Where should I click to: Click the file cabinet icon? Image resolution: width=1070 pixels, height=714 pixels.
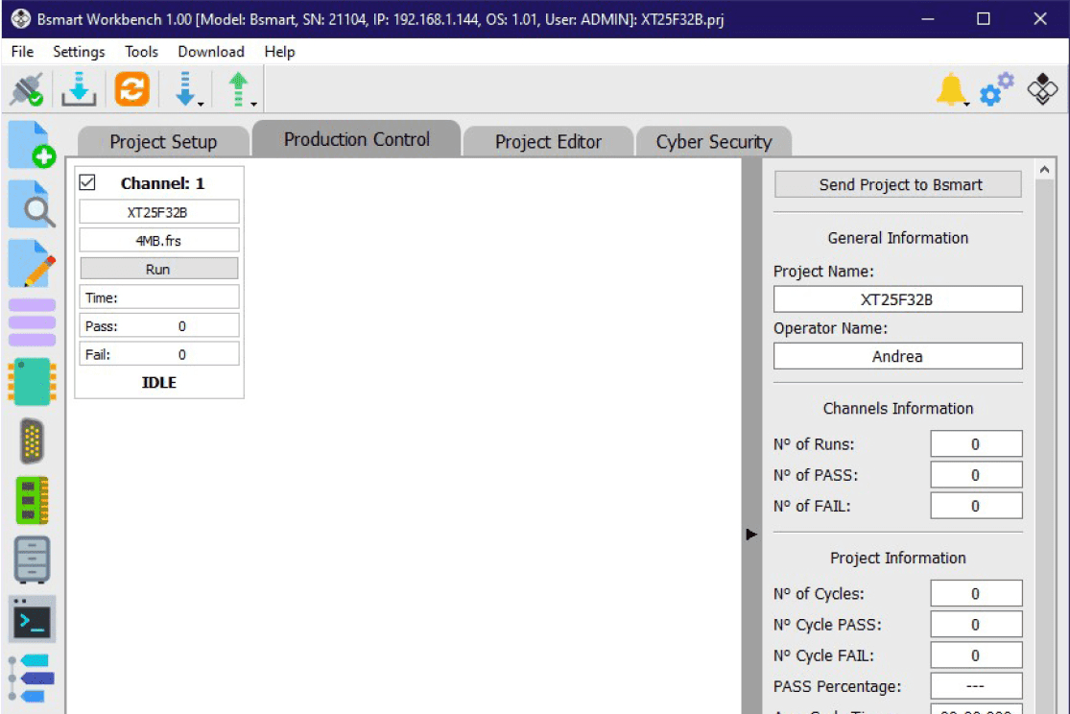pos(32,559)
